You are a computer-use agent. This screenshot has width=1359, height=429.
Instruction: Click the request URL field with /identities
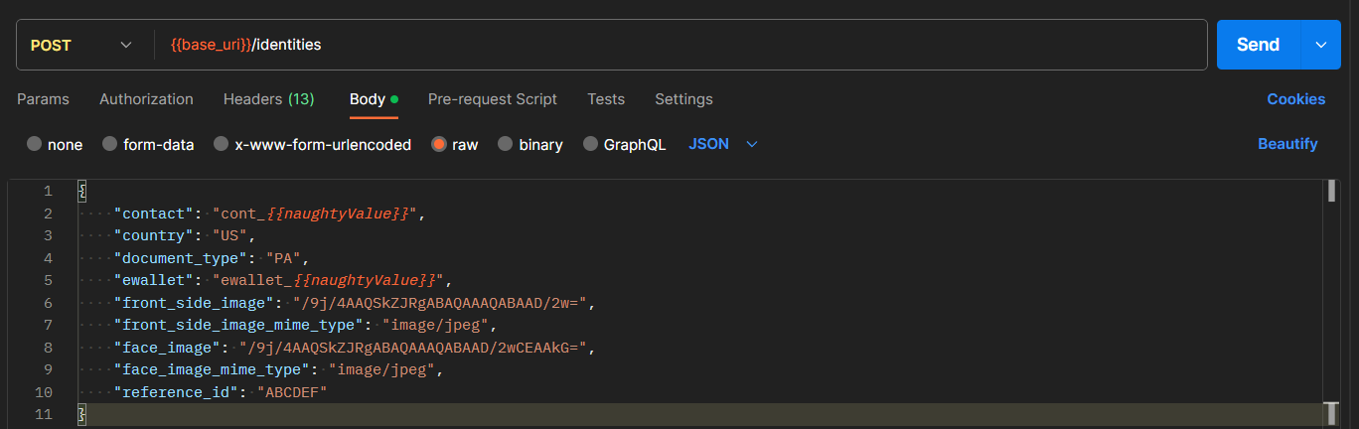(x=679, y=45)
